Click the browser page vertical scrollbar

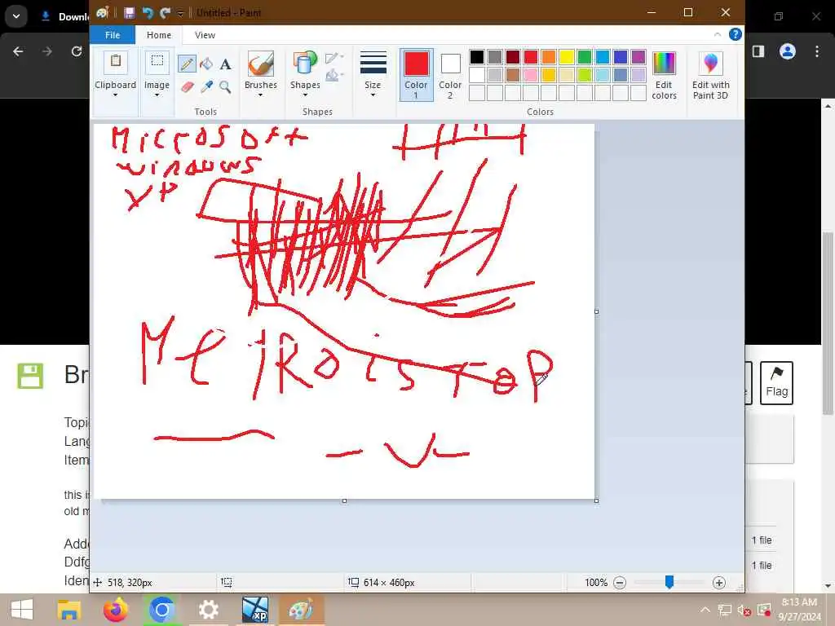coord(828,324)
